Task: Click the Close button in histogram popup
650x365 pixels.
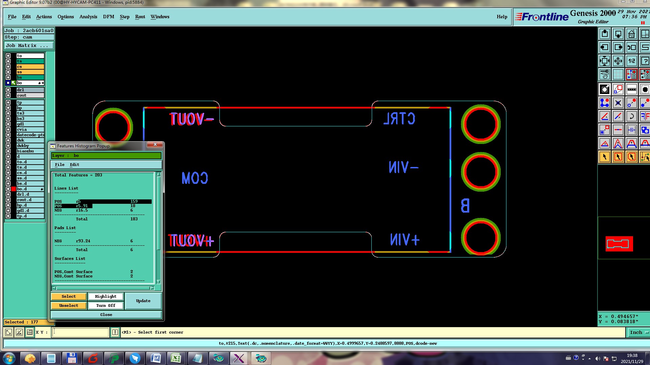Action: tap(106, 315)
